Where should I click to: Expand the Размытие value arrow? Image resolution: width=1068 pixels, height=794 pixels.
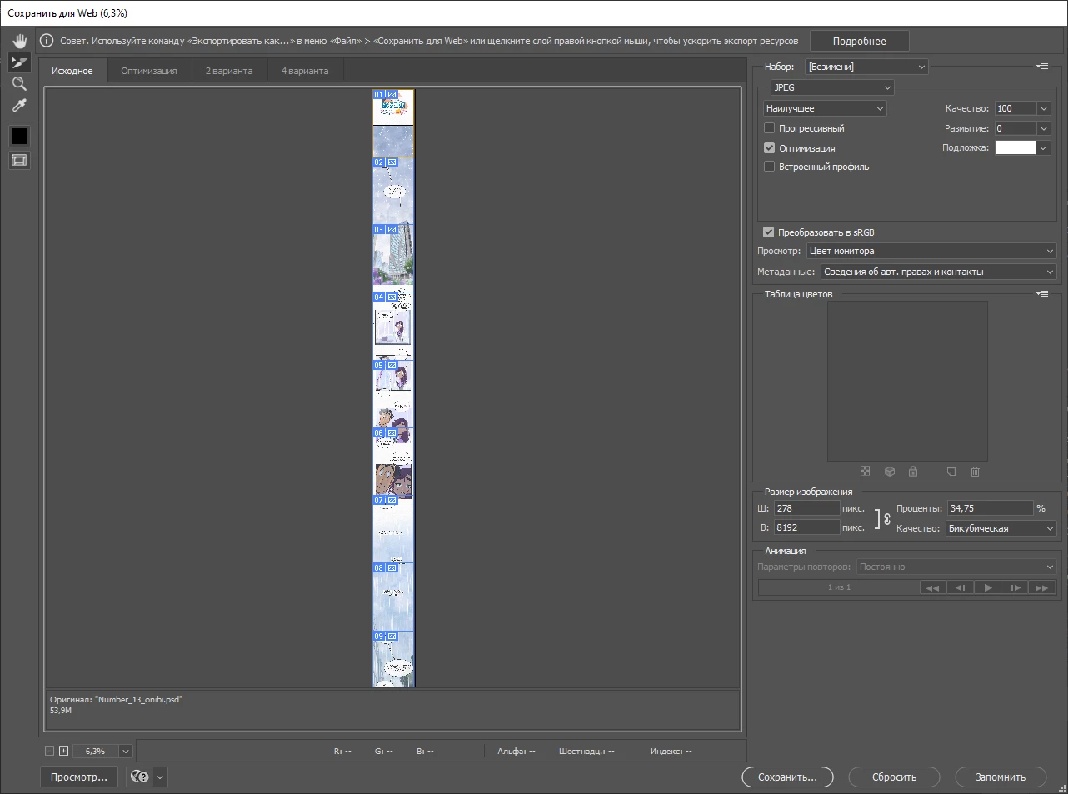(x=1043, y=128)
